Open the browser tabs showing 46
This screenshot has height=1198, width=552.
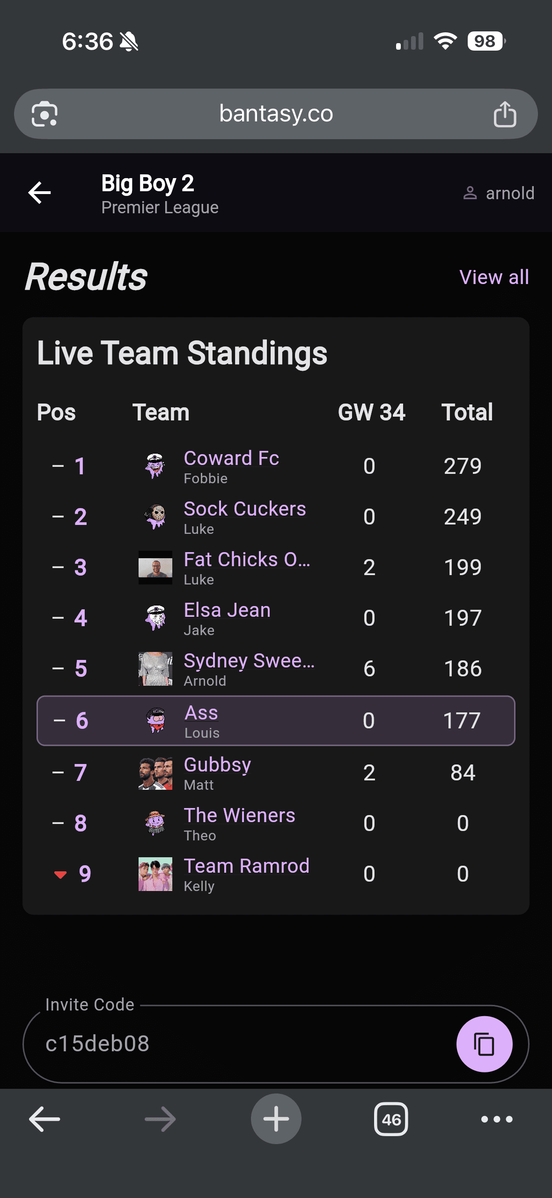click(x=391, y=1119)
